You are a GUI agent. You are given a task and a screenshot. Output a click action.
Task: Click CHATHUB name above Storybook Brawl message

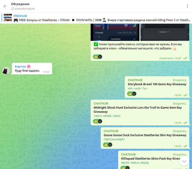coord(135,80)
